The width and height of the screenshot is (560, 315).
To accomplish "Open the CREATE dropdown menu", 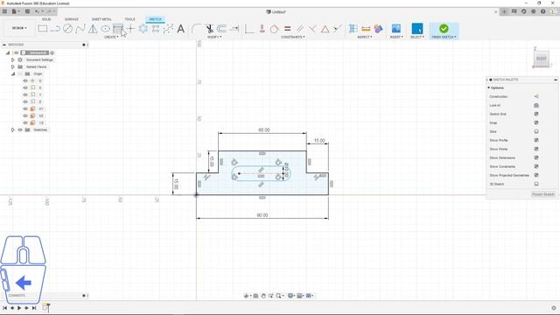I will [111, 37].
